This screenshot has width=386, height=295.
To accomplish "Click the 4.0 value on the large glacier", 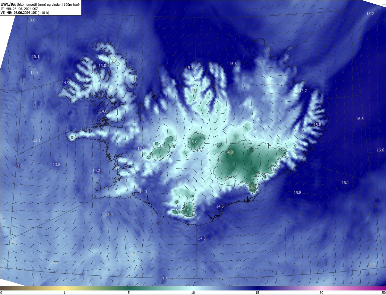I will 230,152.
